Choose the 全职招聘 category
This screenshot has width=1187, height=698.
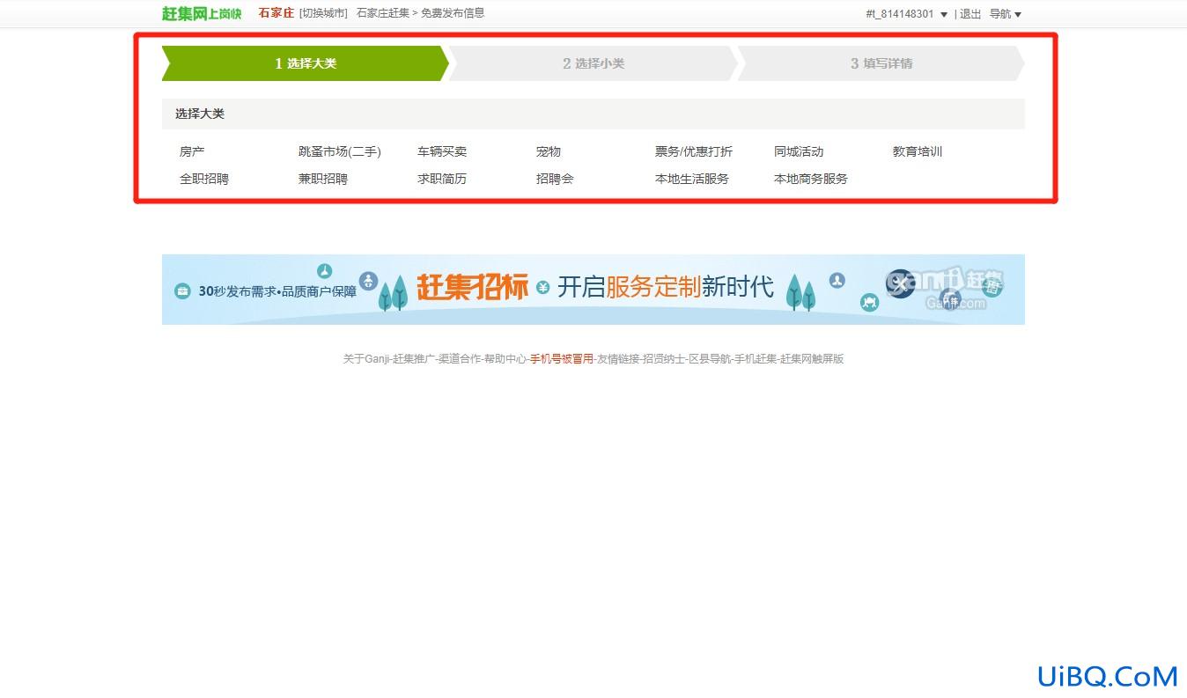pos(204,179)
